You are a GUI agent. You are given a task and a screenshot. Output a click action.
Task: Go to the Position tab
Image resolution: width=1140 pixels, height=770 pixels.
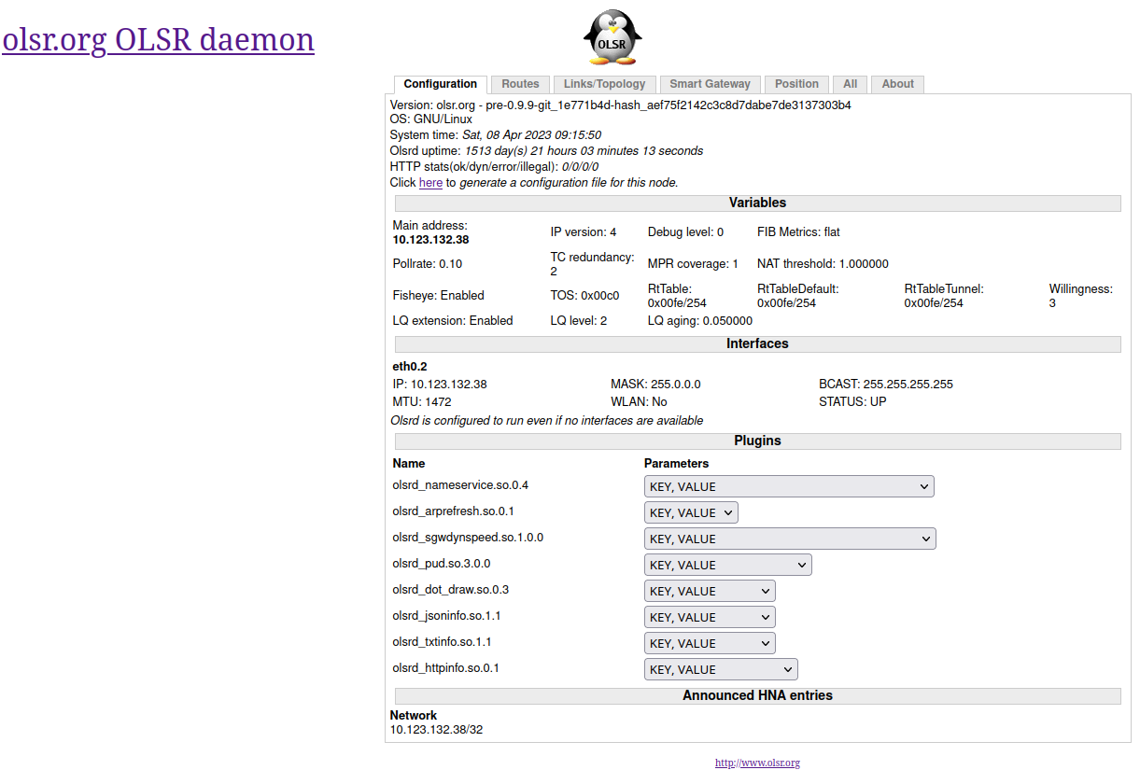point(796,84)
